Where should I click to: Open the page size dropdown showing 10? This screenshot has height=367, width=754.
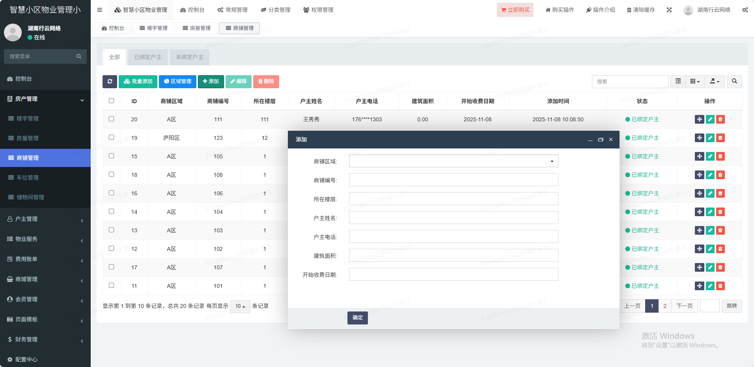click(x=240, y=306)
